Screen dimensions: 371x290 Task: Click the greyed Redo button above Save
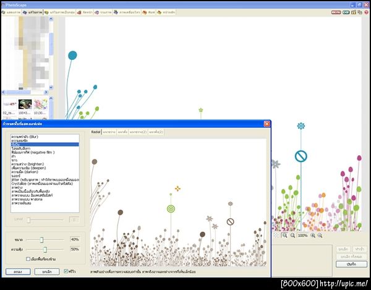(x=360, y=249)
